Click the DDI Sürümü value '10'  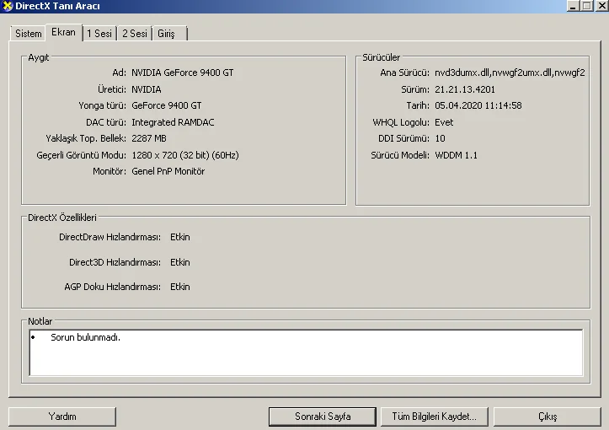tap(440, 138)
